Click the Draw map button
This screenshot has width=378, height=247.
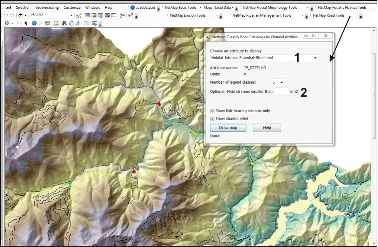[228, 128]
